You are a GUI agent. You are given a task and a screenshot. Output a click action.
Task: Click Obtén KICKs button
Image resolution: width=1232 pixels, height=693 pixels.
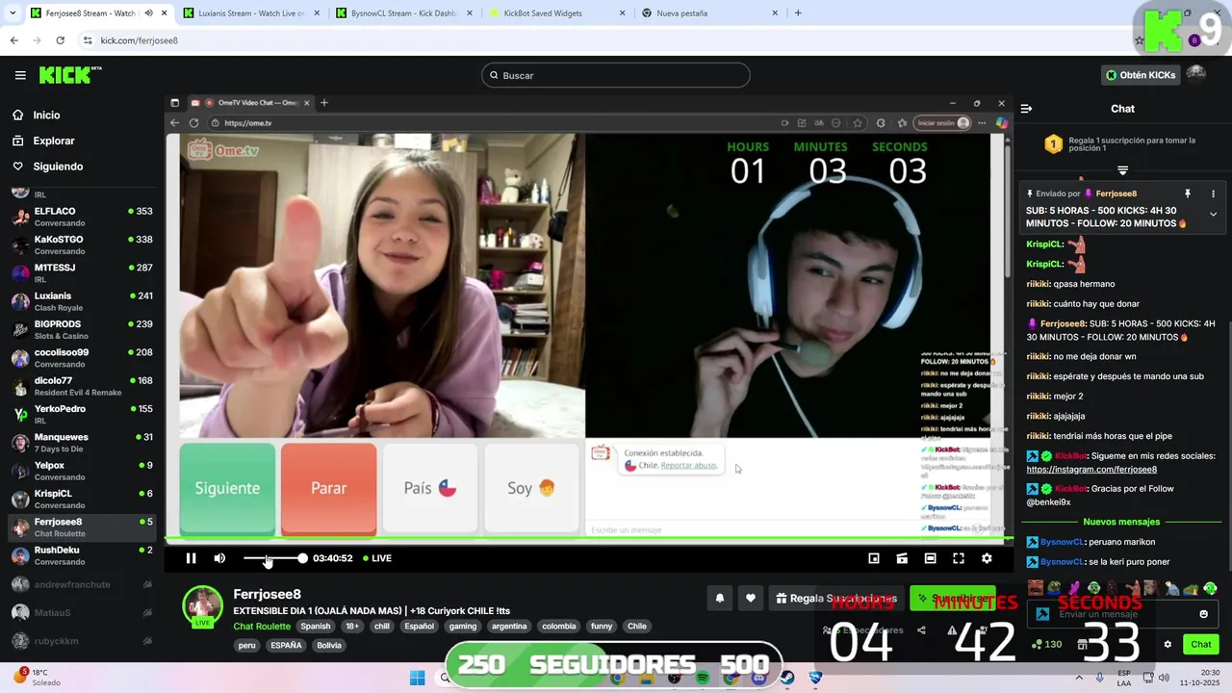coord(1141,75)
